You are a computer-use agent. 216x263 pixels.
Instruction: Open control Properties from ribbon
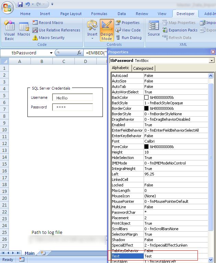coord(128,23)
